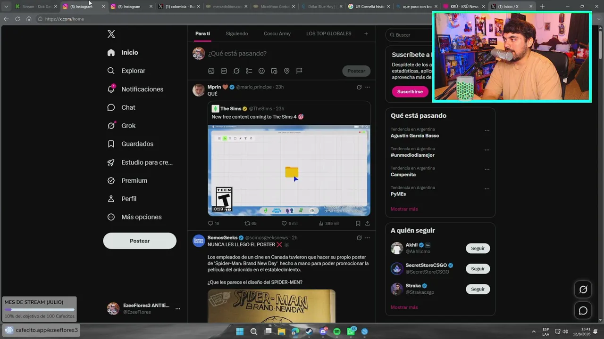This screenshot has height=339, width=604.
Task: Click the Grok icon in the composer toolbar
Action: click(x=236, y=71)
